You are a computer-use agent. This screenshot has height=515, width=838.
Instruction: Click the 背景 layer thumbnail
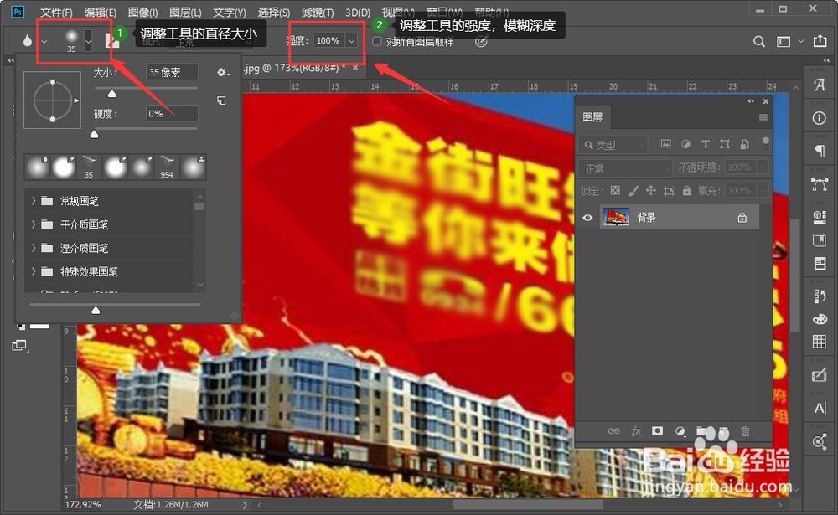[x=616, y=216]
